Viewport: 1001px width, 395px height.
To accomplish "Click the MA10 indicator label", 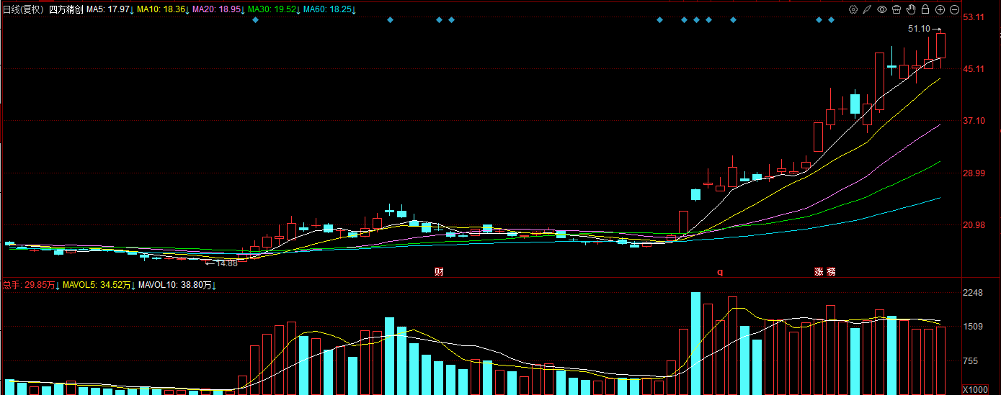I will [x=163, y=9].
